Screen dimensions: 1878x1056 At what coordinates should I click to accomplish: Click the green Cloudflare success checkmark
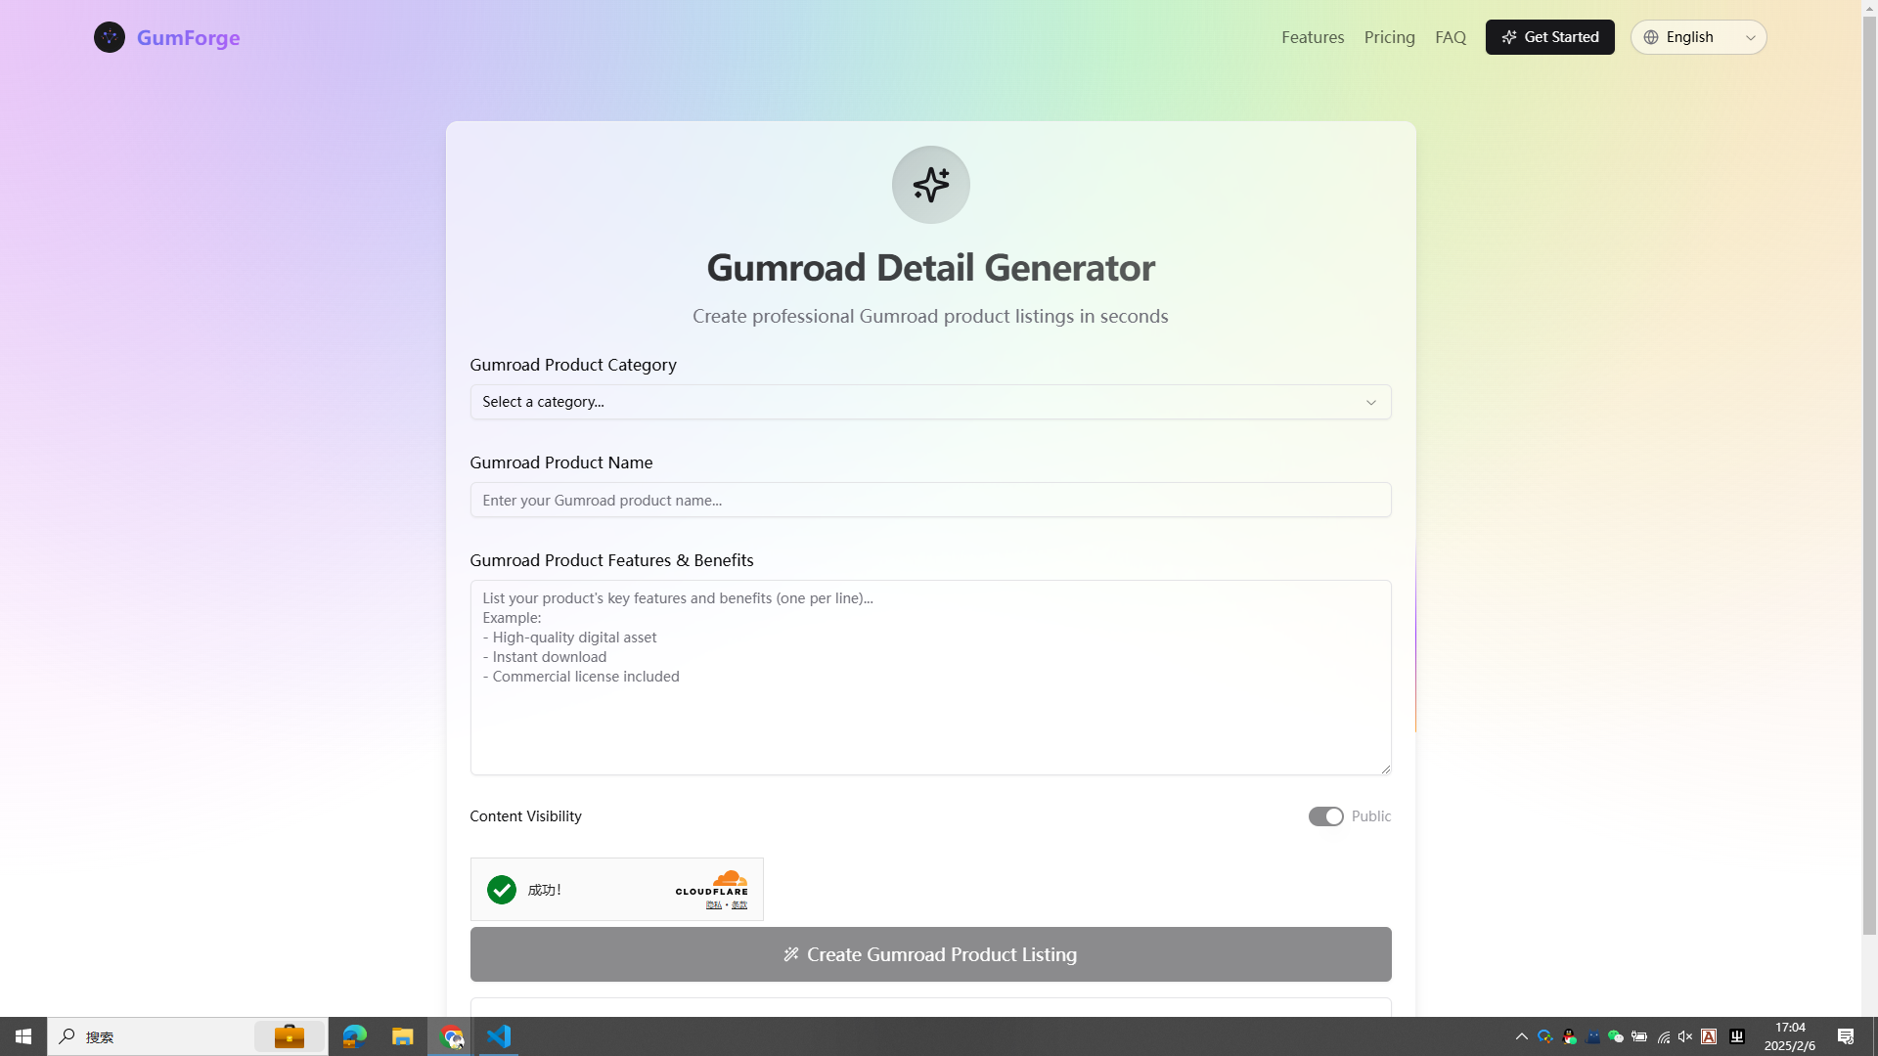click(502, 890)
